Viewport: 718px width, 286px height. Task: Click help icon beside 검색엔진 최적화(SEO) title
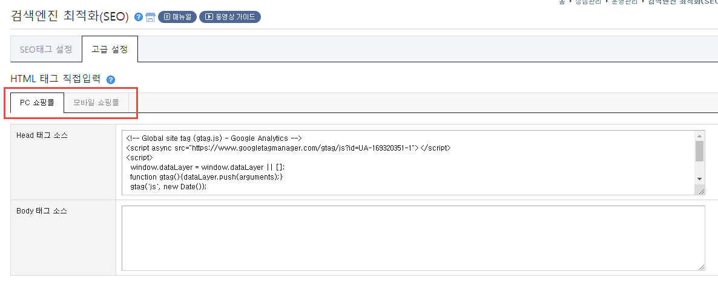pos(138,18)
